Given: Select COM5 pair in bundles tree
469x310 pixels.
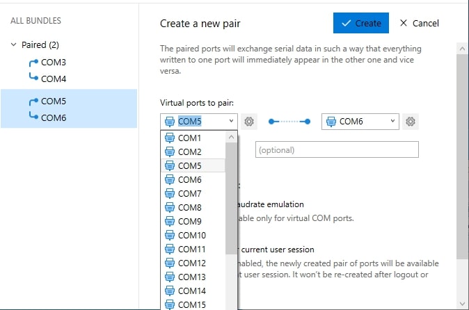Looking at the screenshot, I should (x=69, y=108).
